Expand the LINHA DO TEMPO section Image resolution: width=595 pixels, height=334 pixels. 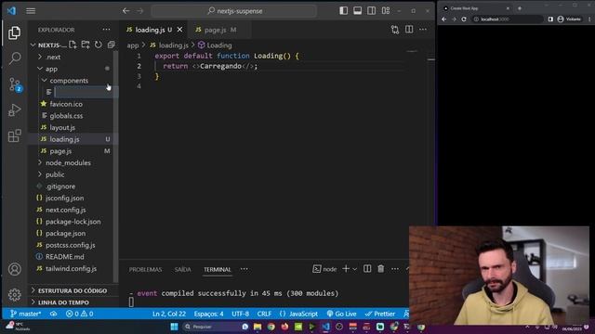click(x=63, y=302)
